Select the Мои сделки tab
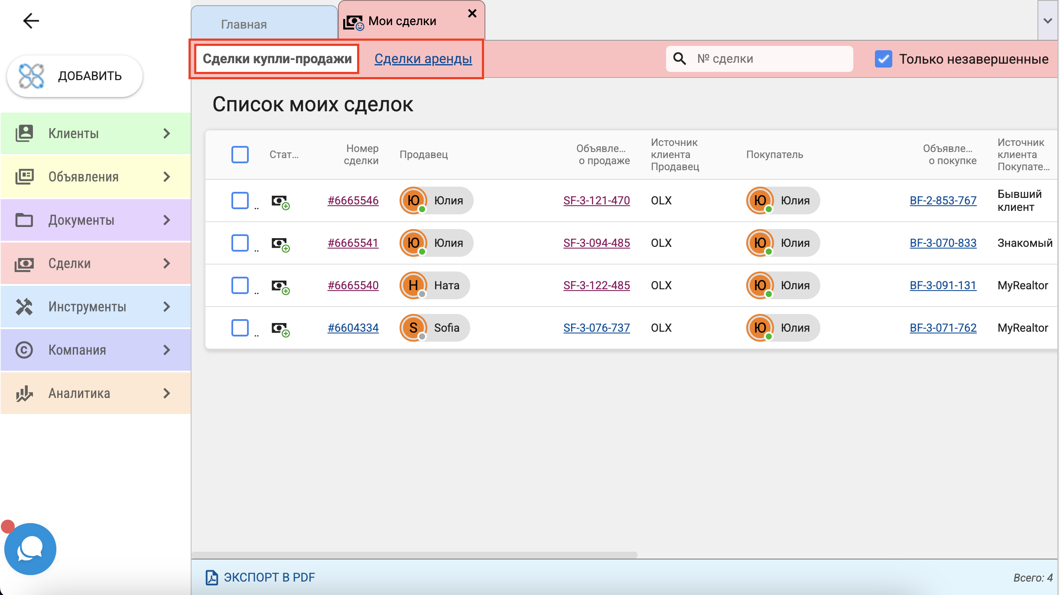This screenshot has height=595, width=1060. click(412, 21)
